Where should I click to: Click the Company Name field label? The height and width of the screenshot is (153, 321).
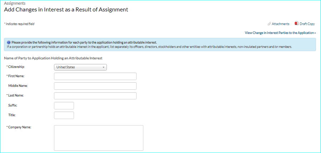point(20,127)
